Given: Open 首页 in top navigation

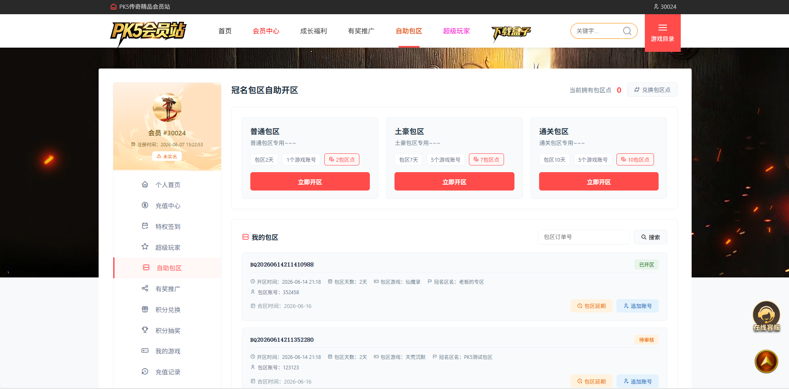Looking at the screenshot, I should [x=225, y=31].
